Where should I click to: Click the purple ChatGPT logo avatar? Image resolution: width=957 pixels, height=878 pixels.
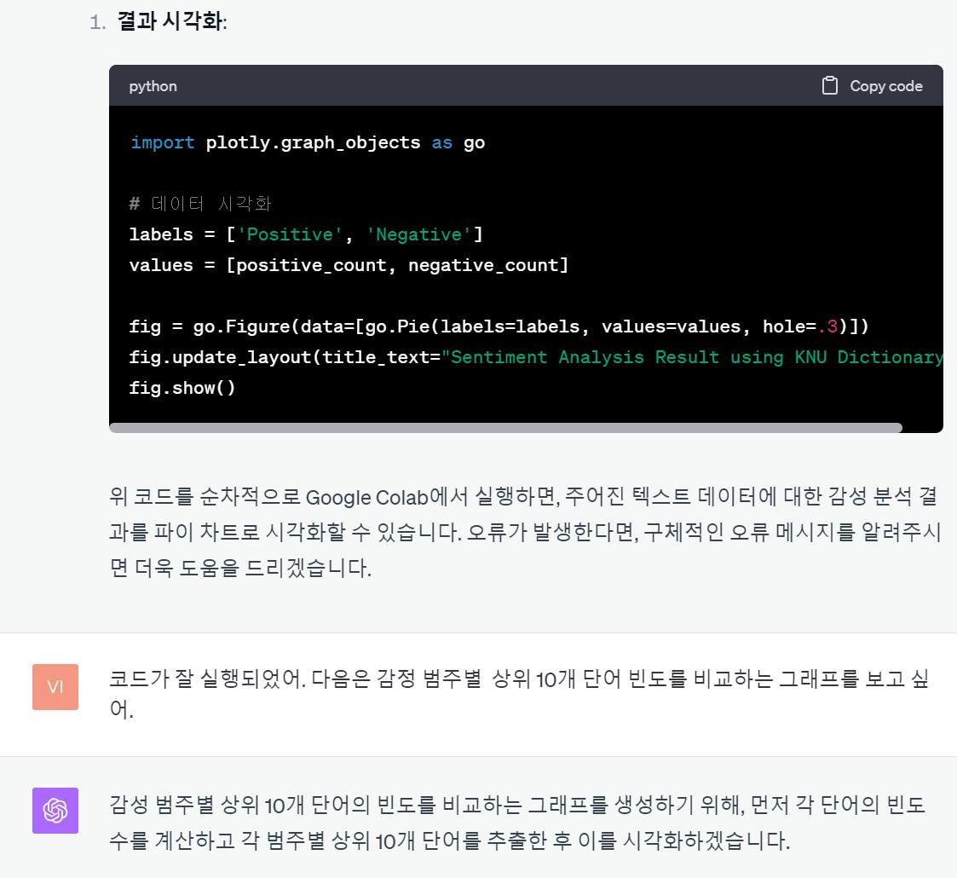(55, 810)
